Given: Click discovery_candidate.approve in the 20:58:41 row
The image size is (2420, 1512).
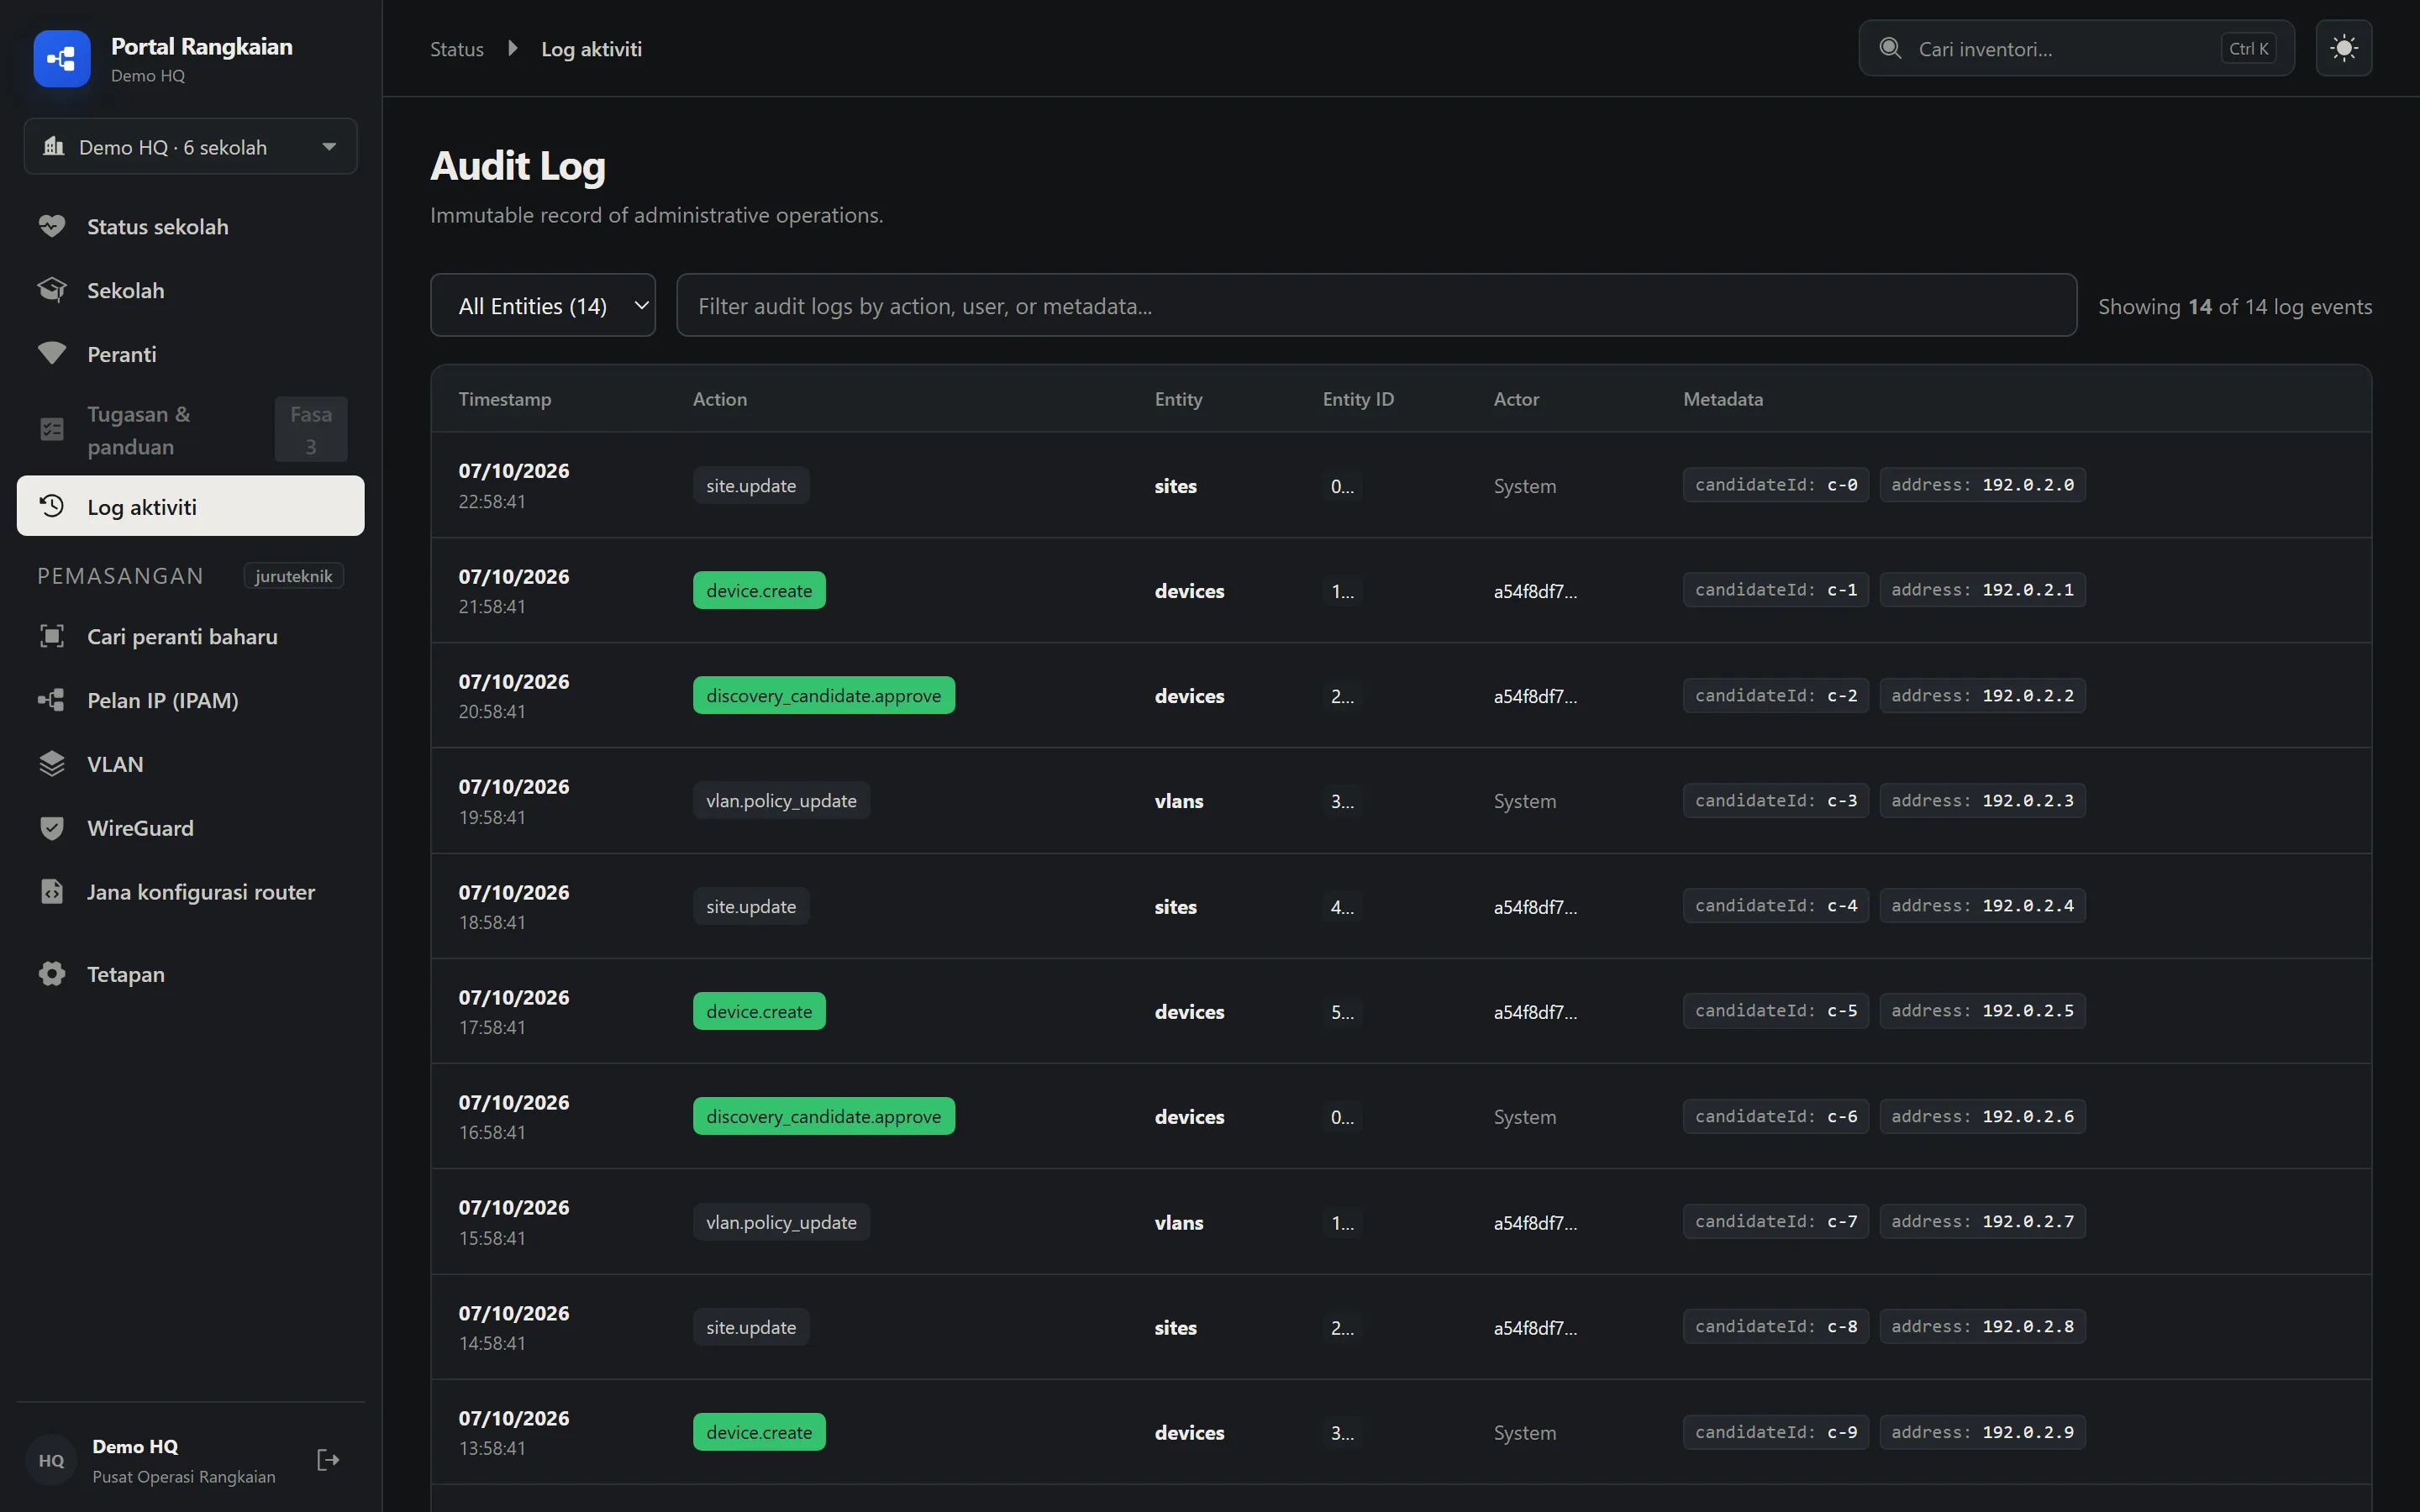Looking at the screenshot, I should 824,696.
